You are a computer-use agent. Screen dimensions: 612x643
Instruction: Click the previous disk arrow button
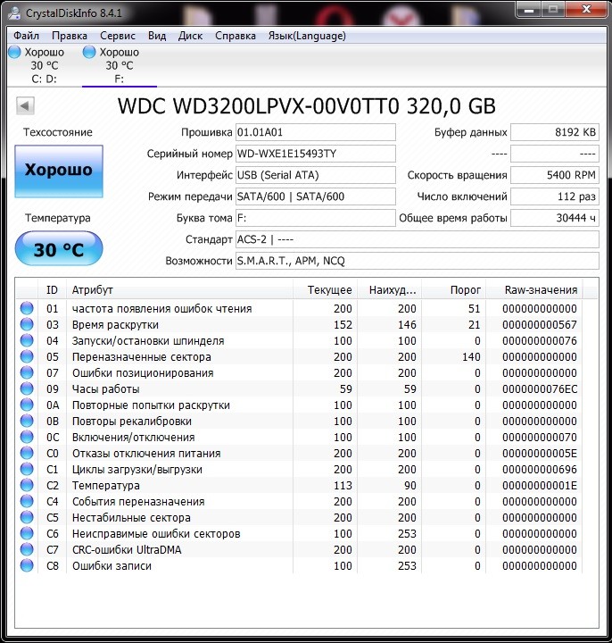pos(25,105)
